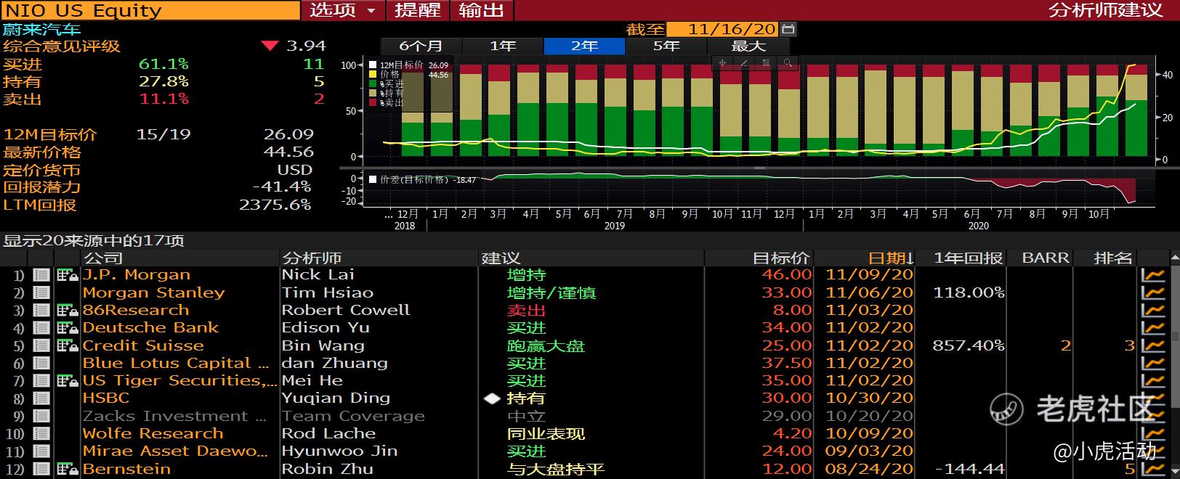The height and width of the screenshot is (479, 1180).
Task: Open the calendar picker beside the date
Action: pyautogui.click(x=788, y=29)
